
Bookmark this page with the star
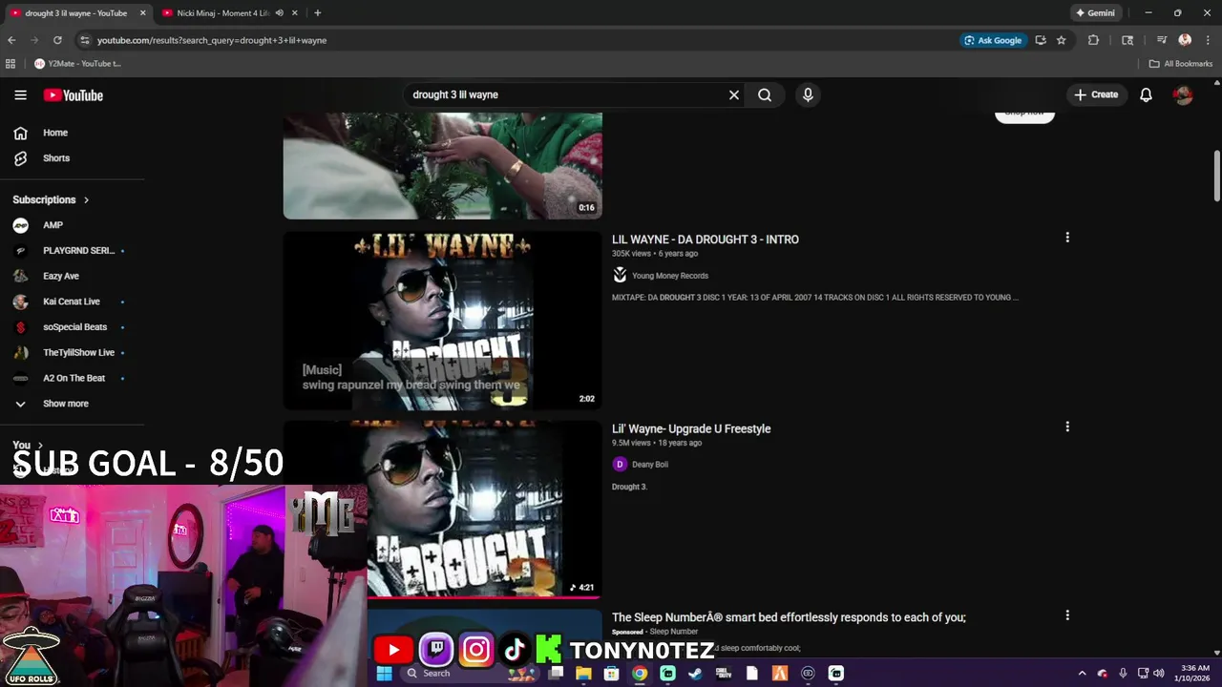(x=1061, y=40)
